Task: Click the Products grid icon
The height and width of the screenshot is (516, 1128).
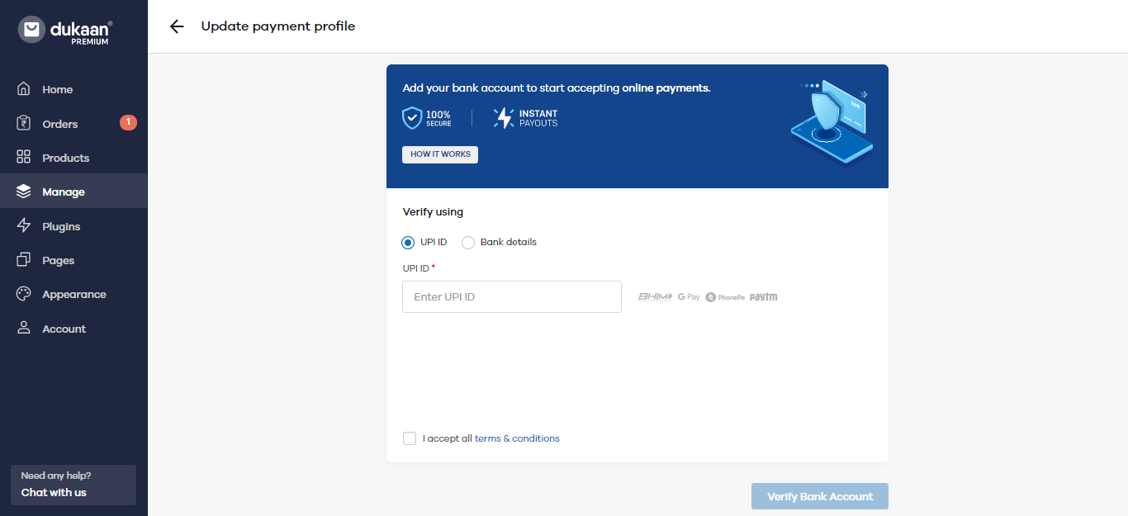Action: pos(24,158)
